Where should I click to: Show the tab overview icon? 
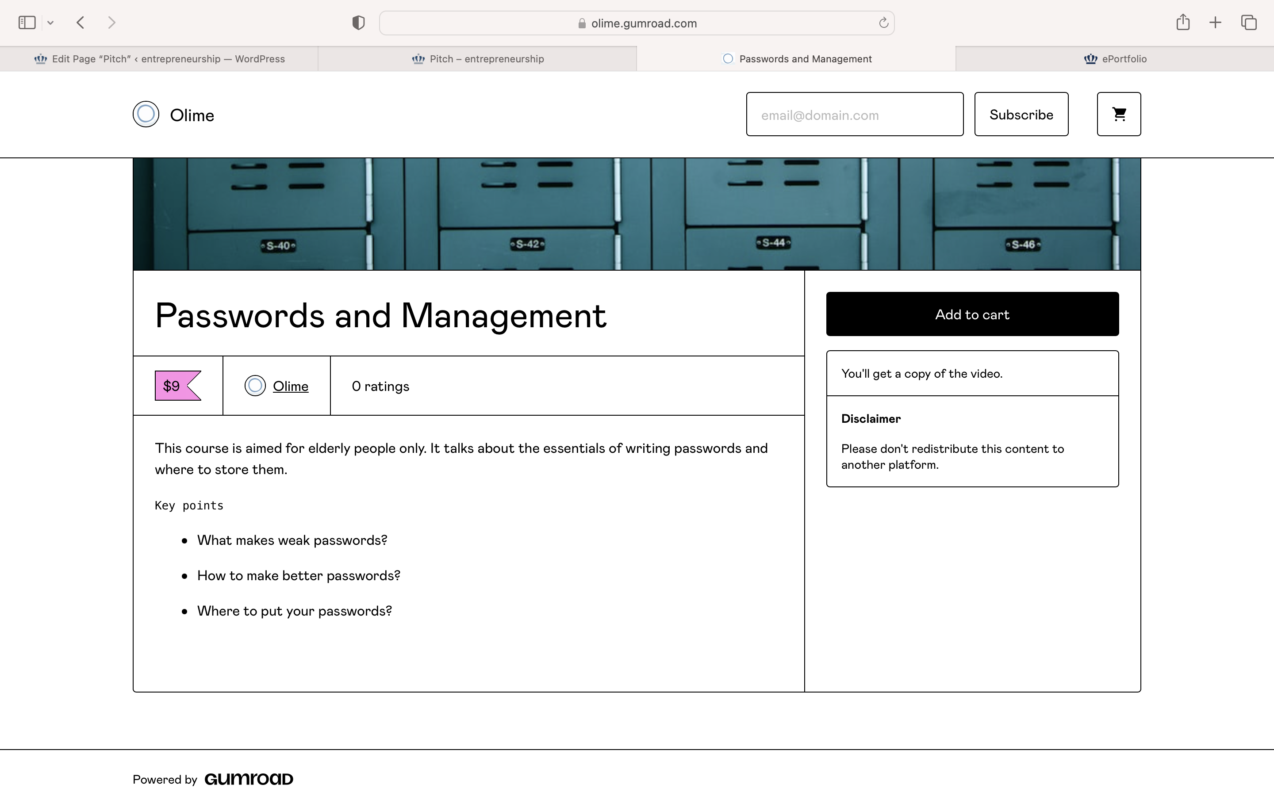click(x=1249, y=23)
